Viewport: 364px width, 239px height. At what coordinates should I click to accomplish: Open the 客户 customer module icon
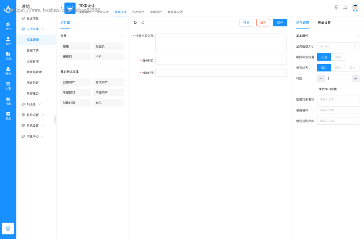tap(8, 41)
